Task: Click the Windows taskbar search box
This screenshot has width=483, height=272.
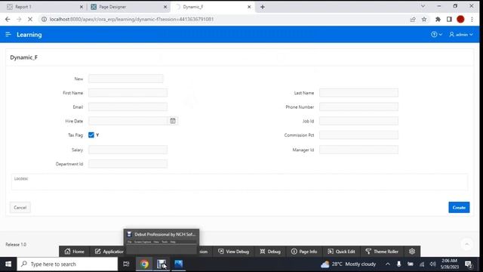Action: click(x=67, y=264)
